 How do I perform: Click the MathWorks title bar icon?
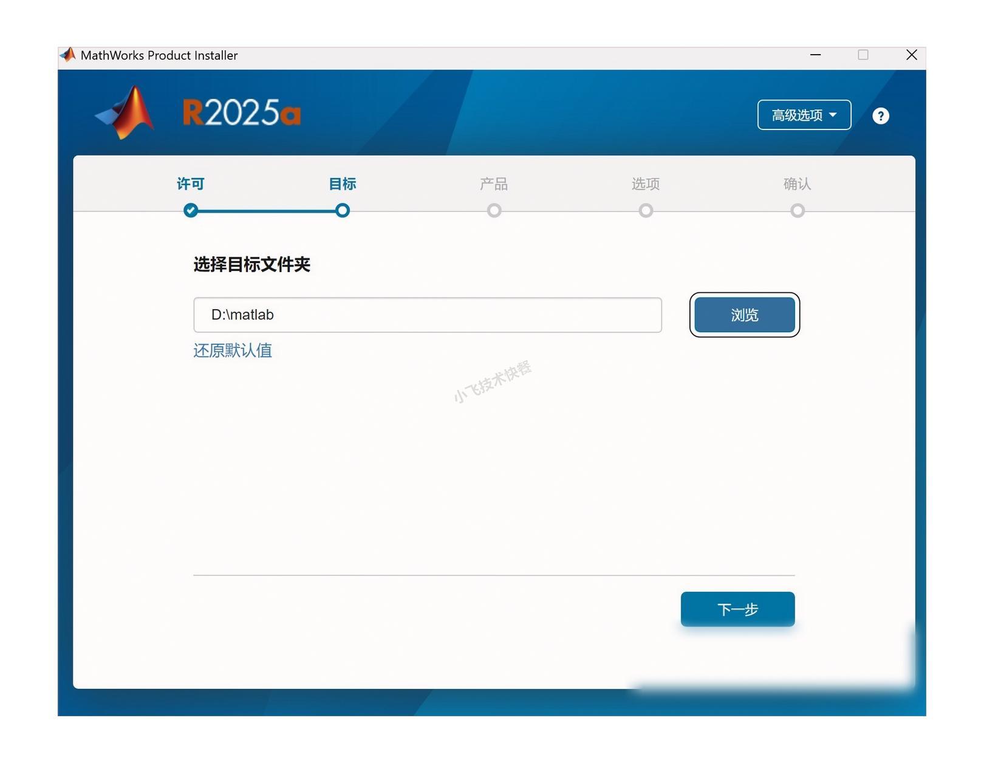pyautogui.click(x=68, y=55)
